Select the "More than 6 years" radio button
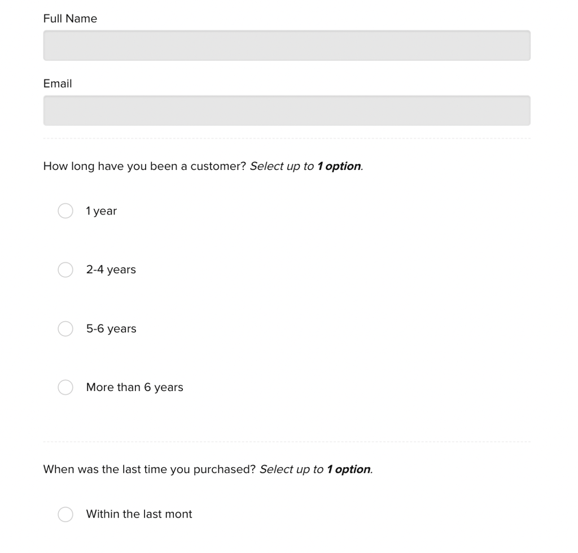This screenshot has height=553, width=578. coord(65,388)
